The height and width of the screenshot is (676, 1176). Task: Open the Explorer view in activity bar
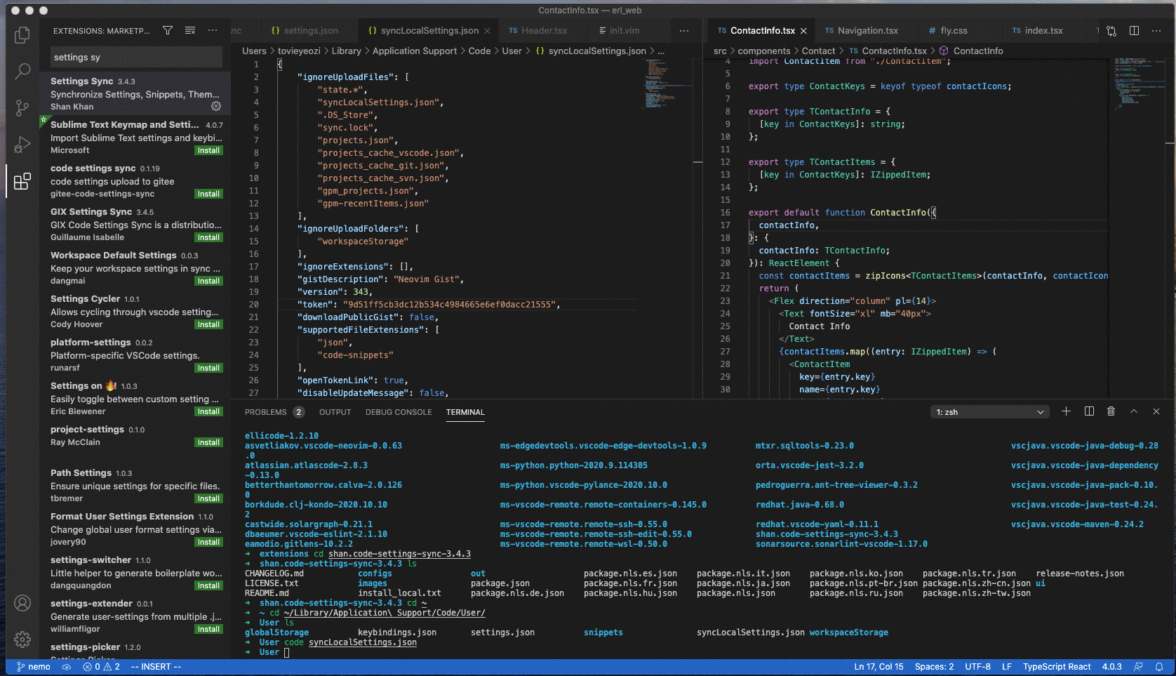pyautogui.click(x=22, y=34)
